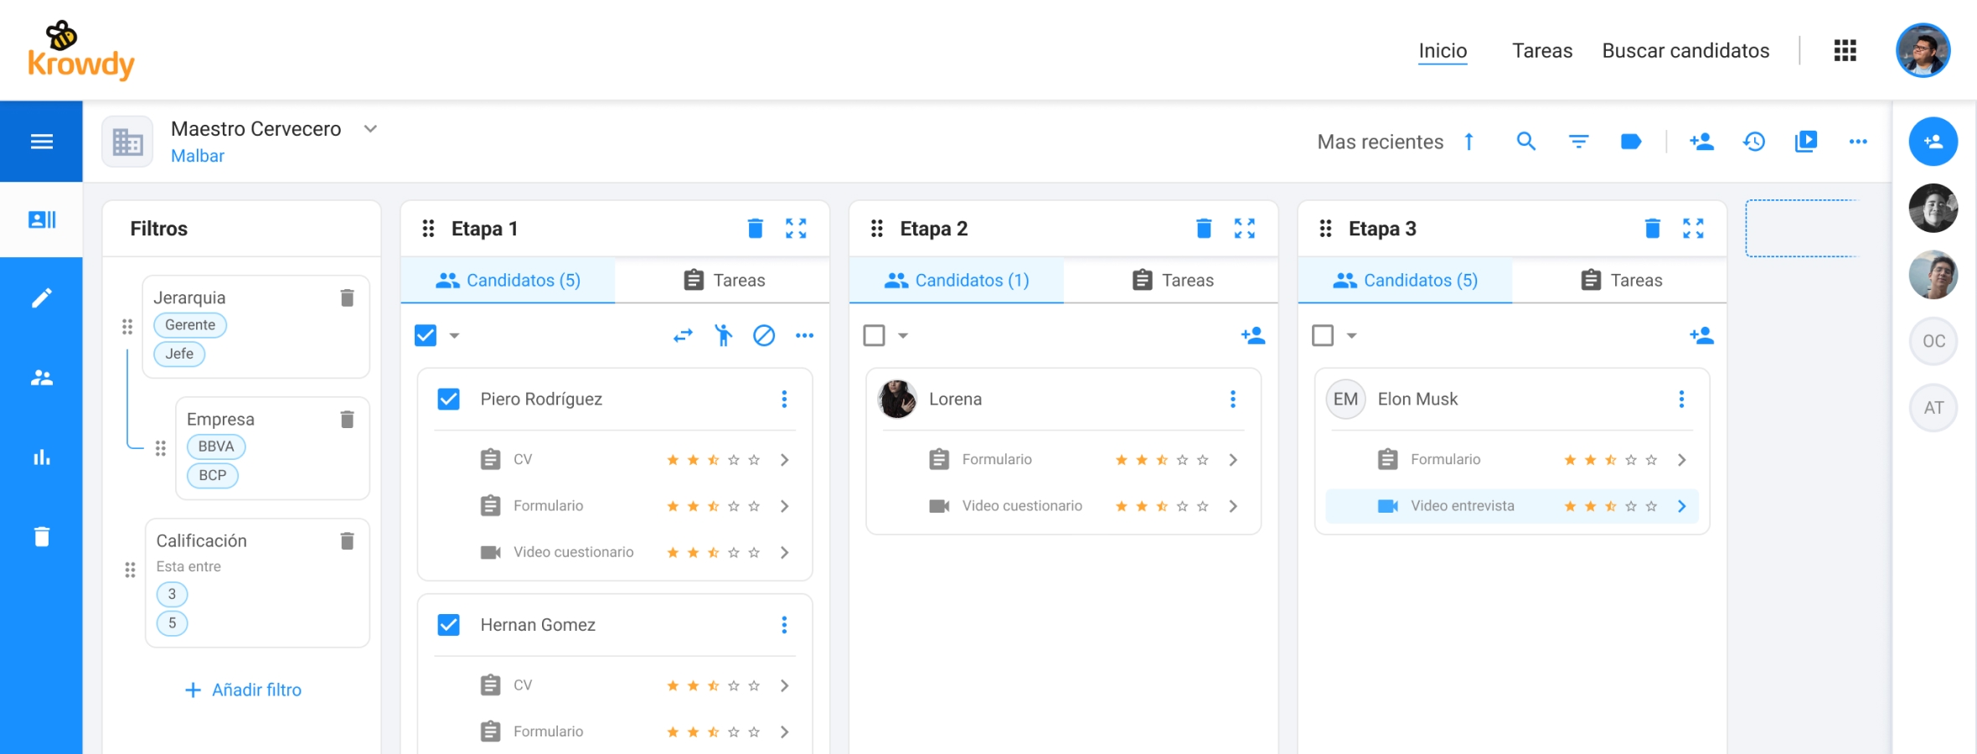Check the select-all checkbox in Etapa 3
Screen dimensions: 1977x754
1323,336
